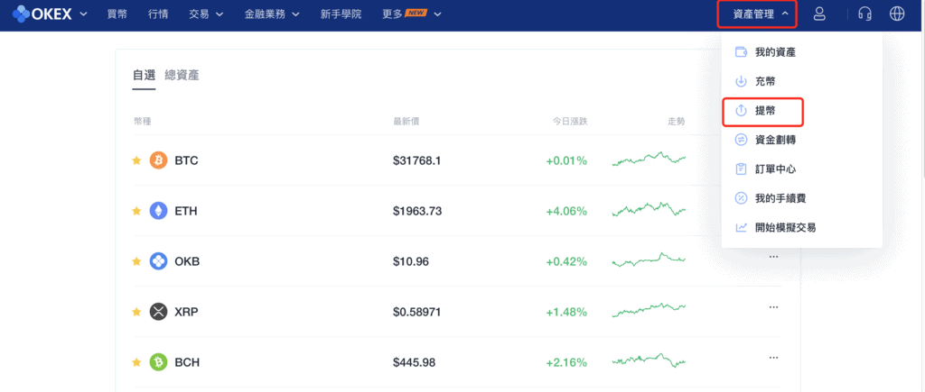This screenshot has height=392, width=925.
Task: Open the user account profile icon
Action: point(818,14)
